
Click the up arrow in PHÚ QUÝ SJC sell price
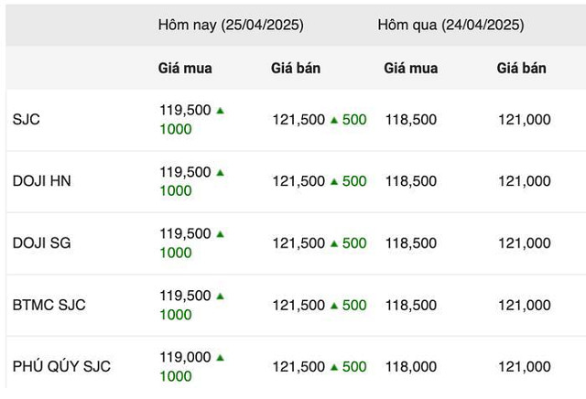tap(334, 367)
